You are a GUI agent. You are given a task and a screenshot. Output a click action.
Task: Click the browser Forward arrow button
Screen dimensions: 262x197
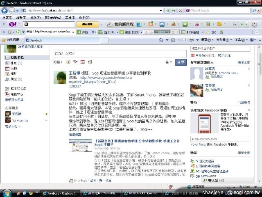[x=12, y=11]
